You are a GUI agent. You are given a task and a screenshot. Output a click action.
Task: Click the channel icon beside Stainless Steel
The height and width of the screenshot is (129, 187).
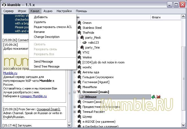(x=79, y=28)
